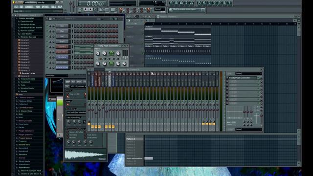This screenshot has width=313, height=176.
Task: Click the sample waveform preview
Action: pyautogui.click(x=86, y=154)
